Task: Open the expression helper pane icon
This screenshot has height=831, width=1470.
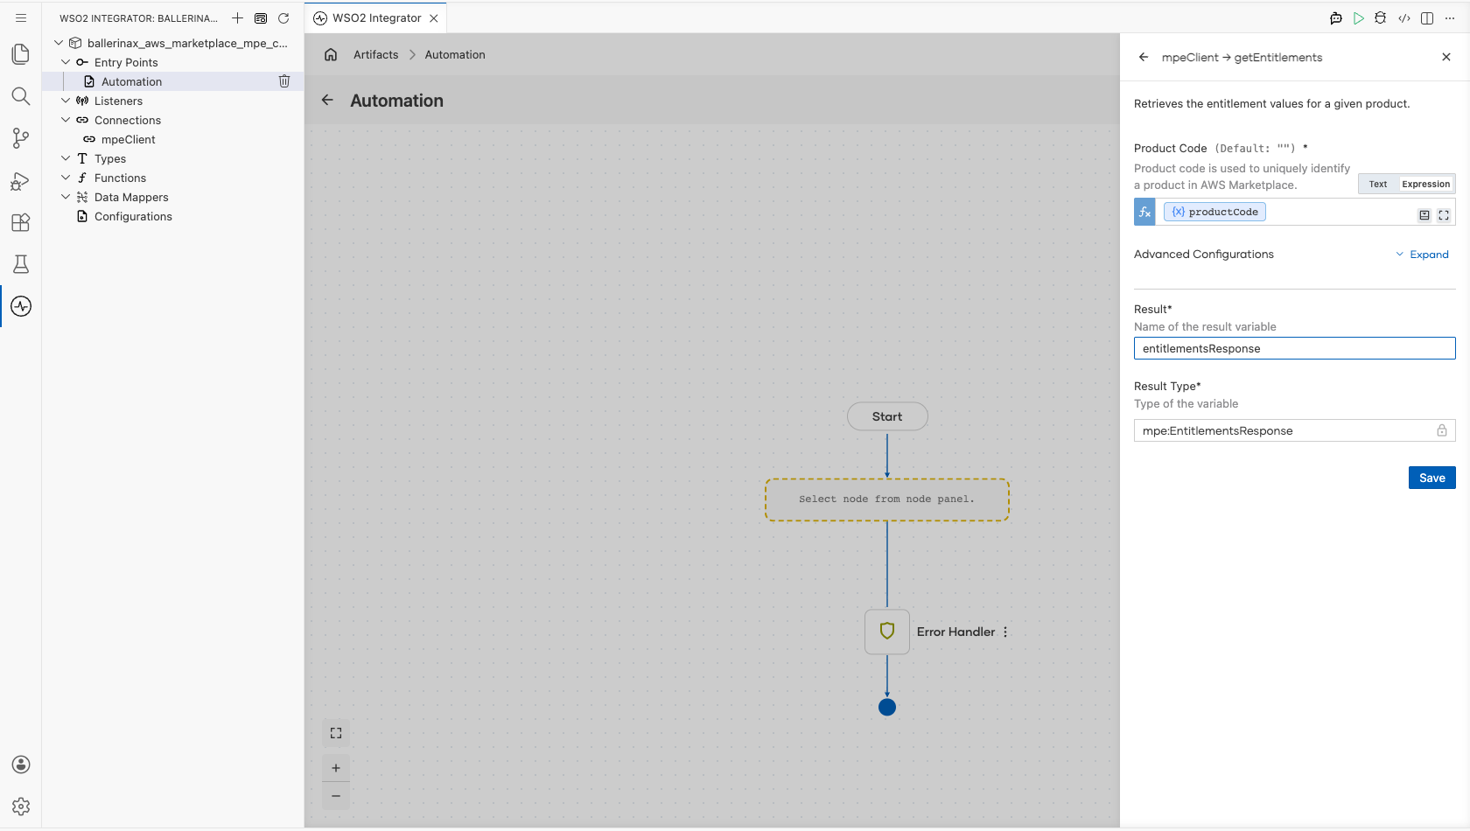Action: pyautogui.click(x=1424, y=215)
